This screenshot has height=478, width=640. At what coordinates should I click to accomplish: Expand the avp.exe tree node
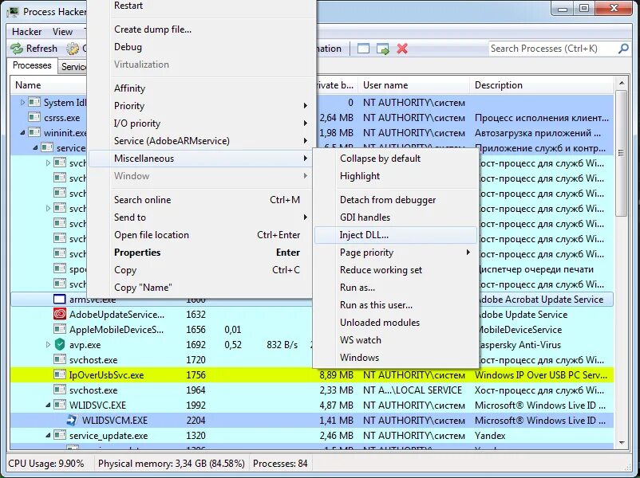[48, 345]
